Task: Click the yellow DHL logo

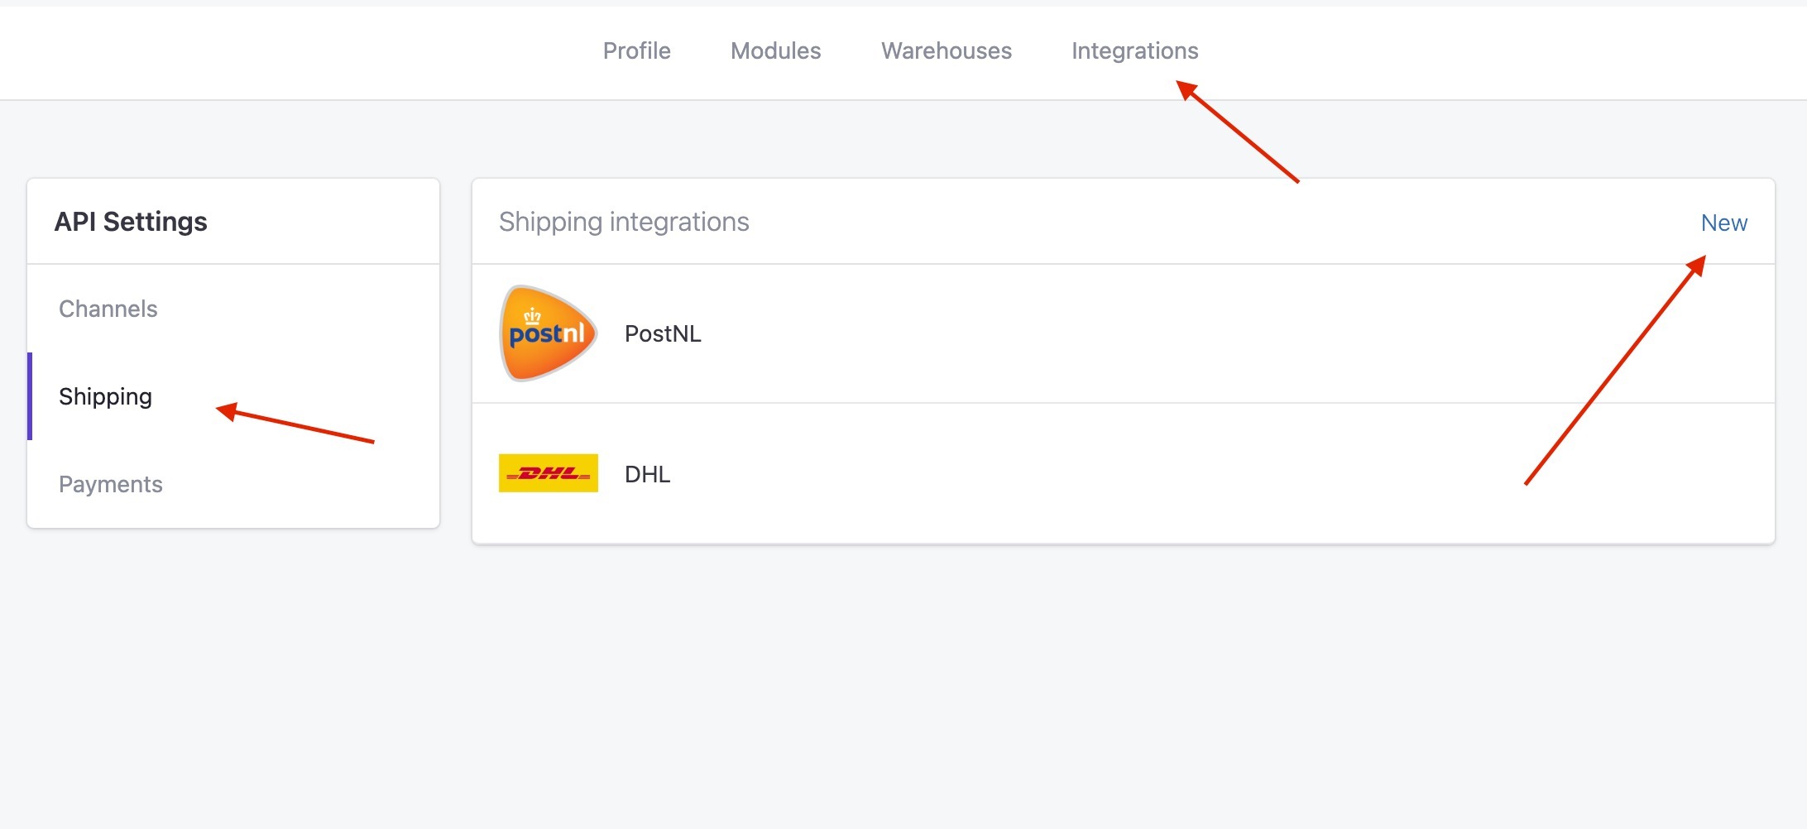Action: [x=548, y=473]
